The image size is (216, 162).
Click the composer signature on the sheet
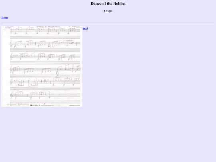click(x=75, y=27)
